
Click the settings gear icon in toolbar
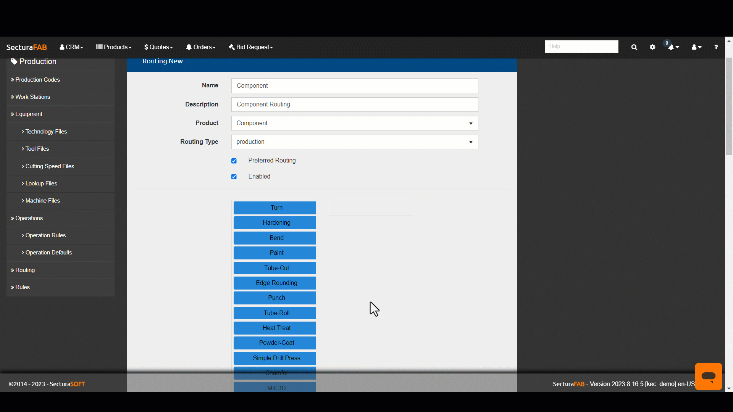point(652,46)
